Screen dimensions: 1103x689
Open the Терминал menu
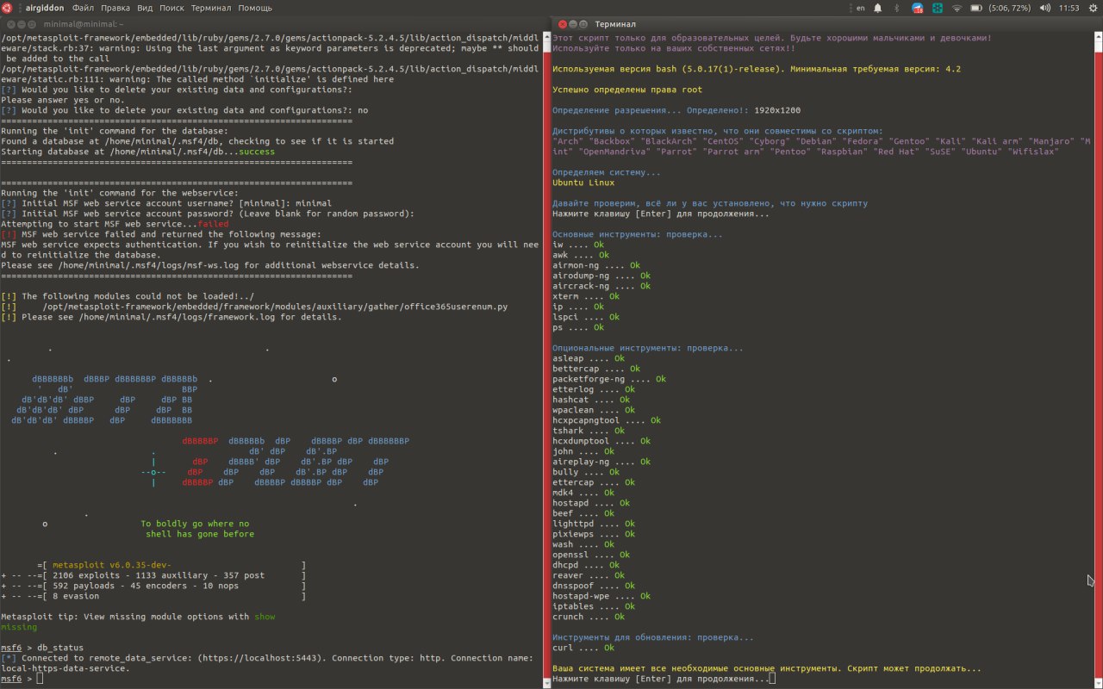coord(211,8)
